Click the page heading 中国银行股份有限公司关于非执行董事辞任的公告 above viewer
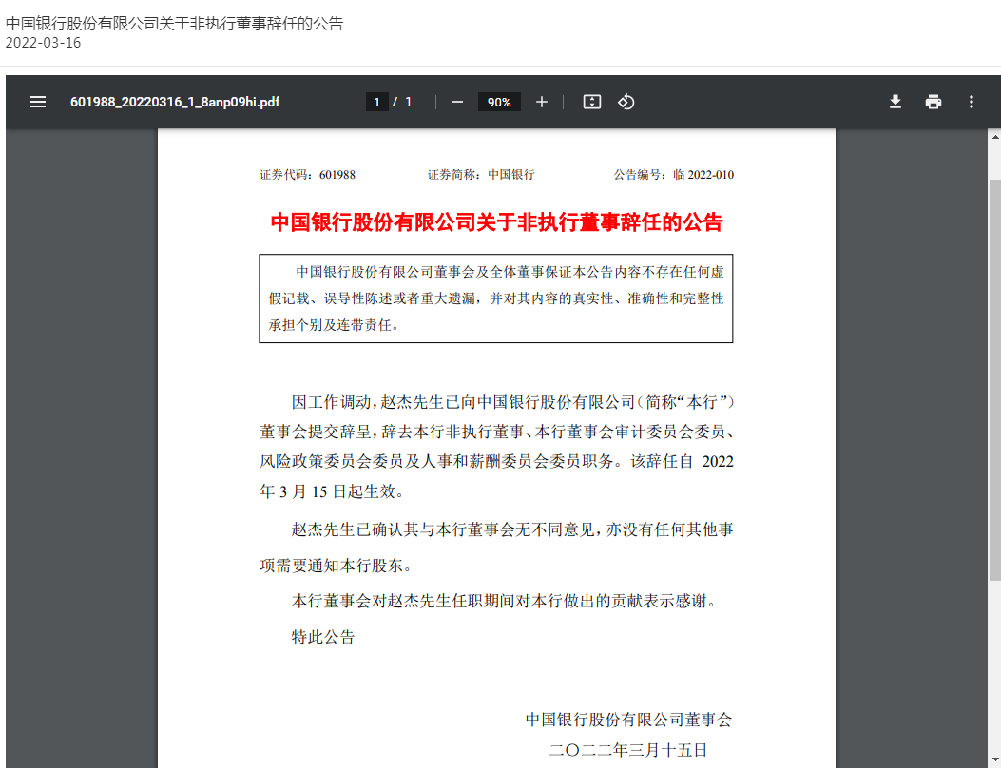Viewport: 1001px width, 769px height. (x=174, y=24)
